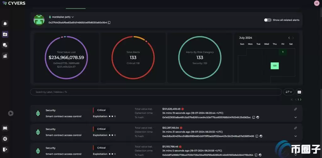Open the book documentation icon in sidebar

tap(5, 128)
